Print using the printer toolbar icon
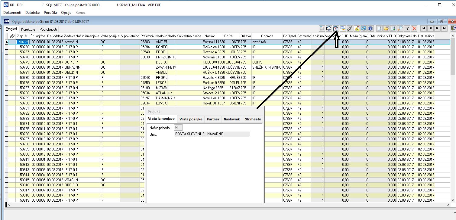 (393, 28)
